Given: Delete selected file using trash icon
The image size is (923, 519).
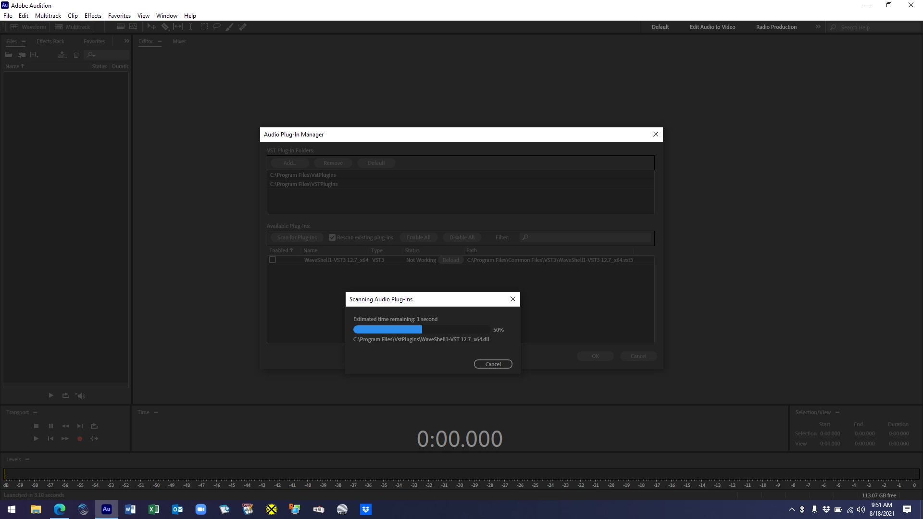Looking at the screenshot, I should [x=76, y=55].
